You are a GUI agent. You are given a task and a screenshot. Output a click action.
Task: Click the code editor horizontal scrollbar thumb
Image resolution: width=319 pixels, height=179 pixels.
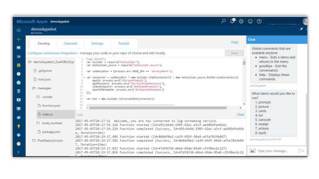click(x=158, y=108)
